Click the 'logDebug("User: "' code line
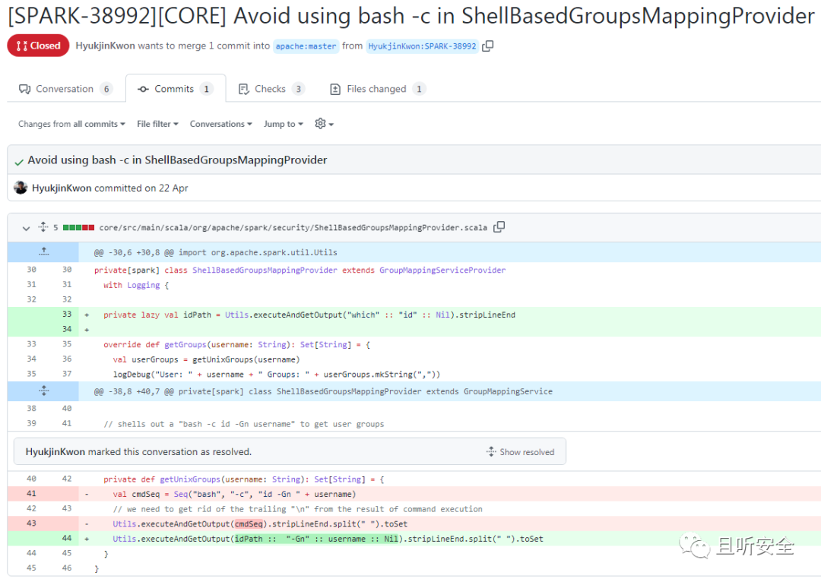Viewport: 821px width, 582px height. [277, 375]
